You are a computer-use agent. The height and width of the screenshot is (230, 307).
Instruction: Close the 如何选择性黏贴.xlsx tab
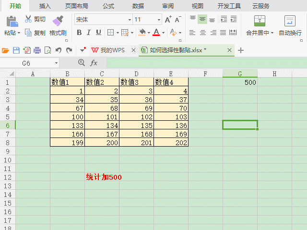[229, 50]
